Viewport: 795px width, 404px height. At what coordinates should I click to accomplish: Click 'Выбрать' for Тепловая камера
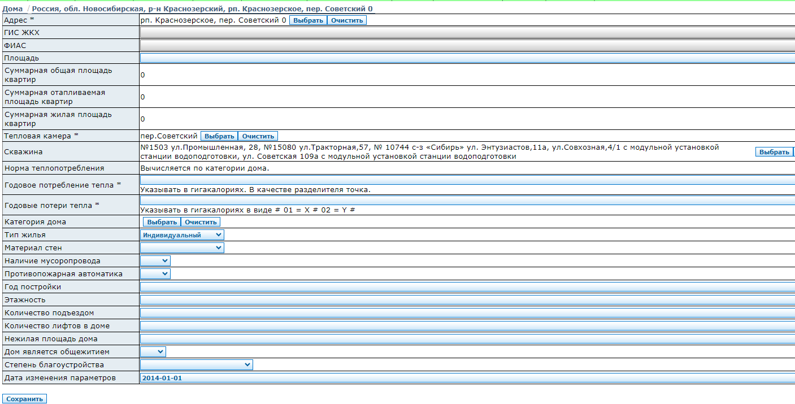click(x=219, y=136)
